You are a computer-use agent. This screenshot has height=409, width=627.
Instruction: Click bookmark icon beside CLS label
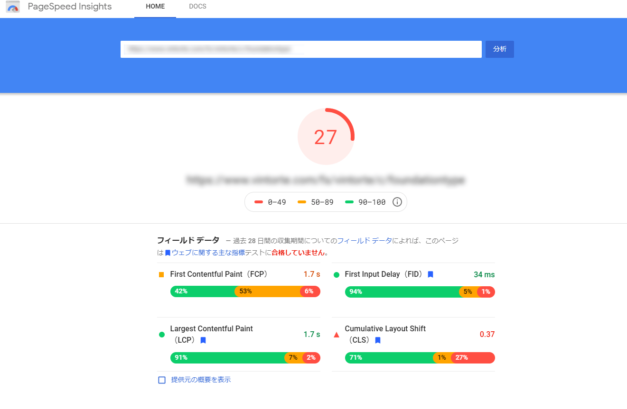pos(378,340)
